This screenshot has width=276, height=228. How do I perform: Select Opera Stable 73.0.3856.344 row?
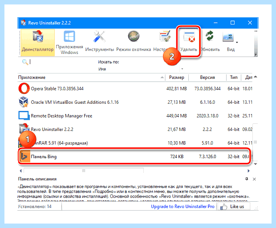135,89
